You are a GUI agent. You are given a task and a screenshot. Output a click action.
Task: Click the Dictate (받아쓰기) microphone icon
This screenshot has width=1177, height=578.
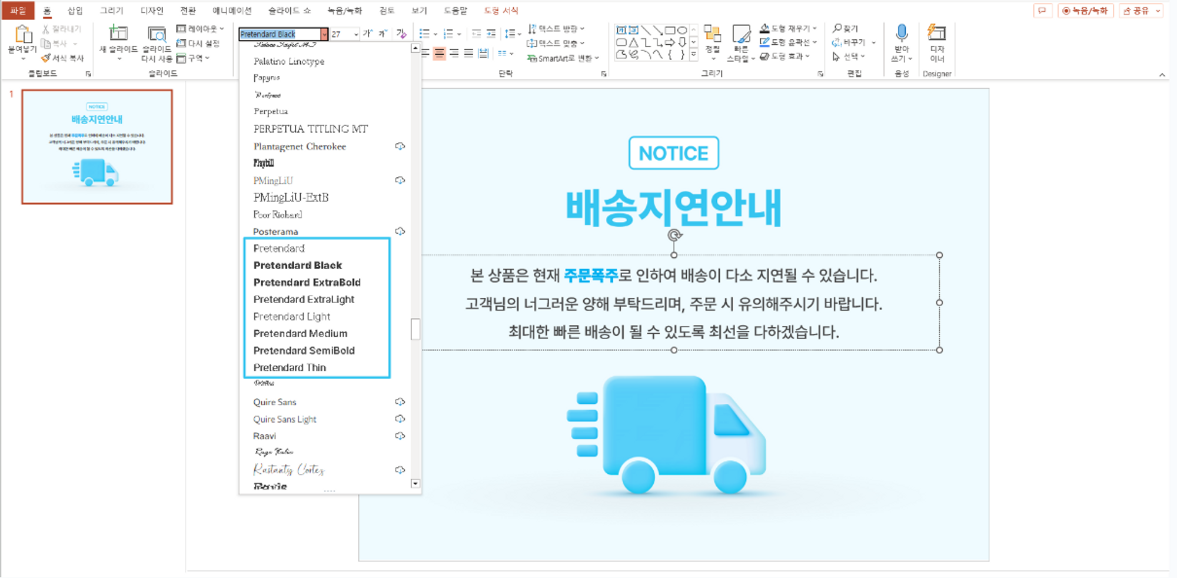(x=902, y=33)
